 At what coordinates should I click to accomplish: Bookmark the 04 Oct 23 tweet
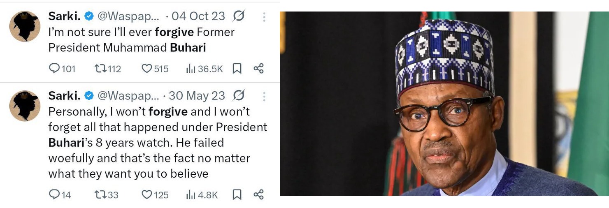[237, 69]
